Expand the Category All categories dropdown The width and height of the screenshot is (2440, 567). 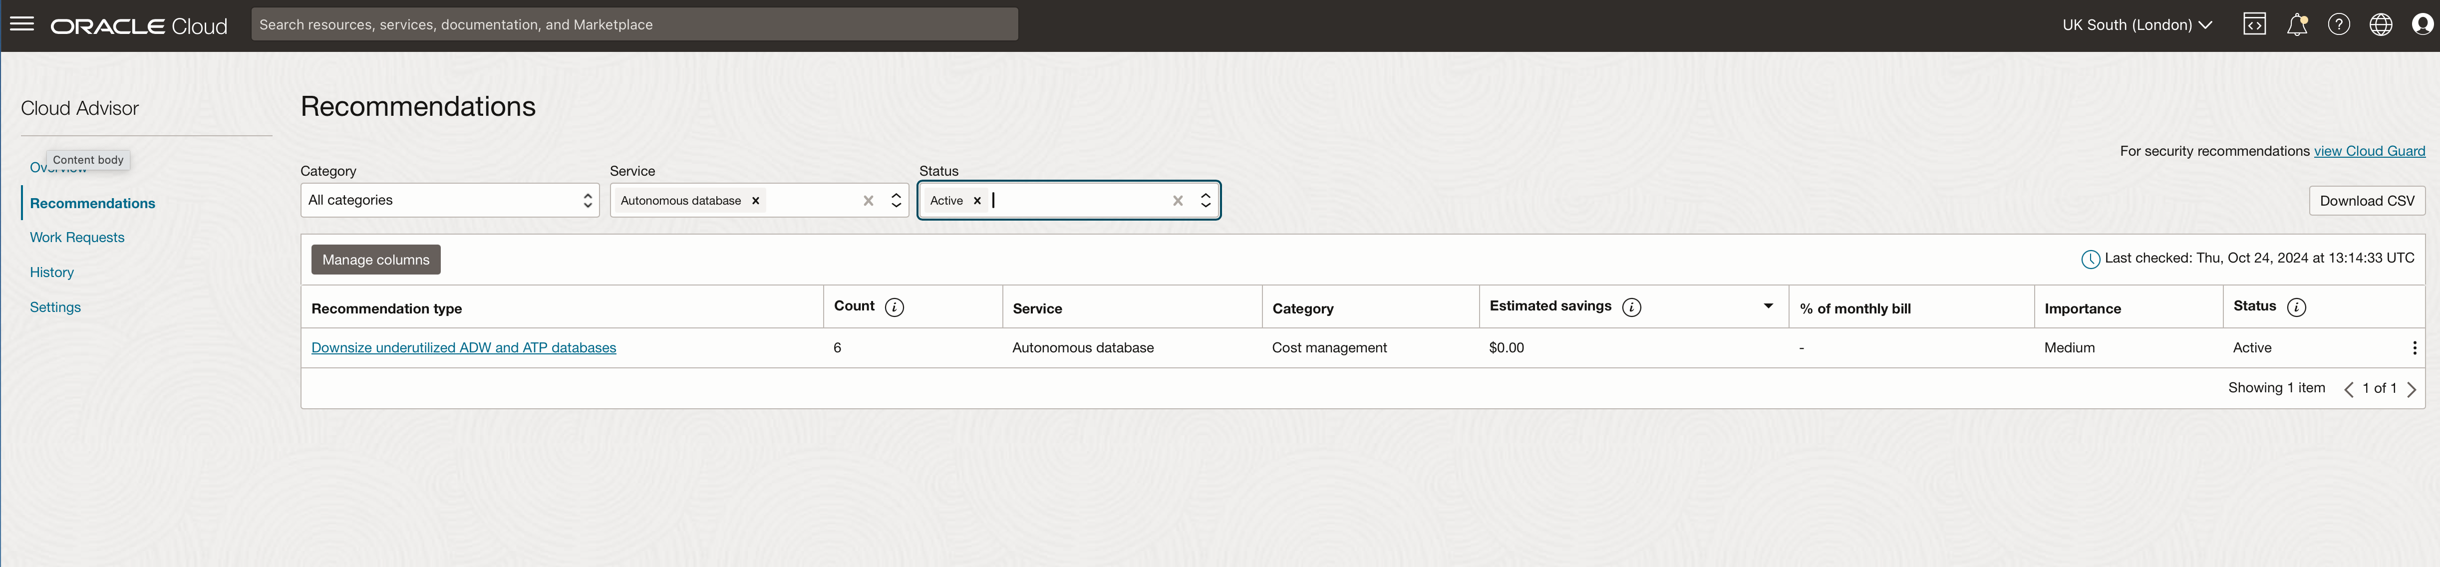click(449, 201)
